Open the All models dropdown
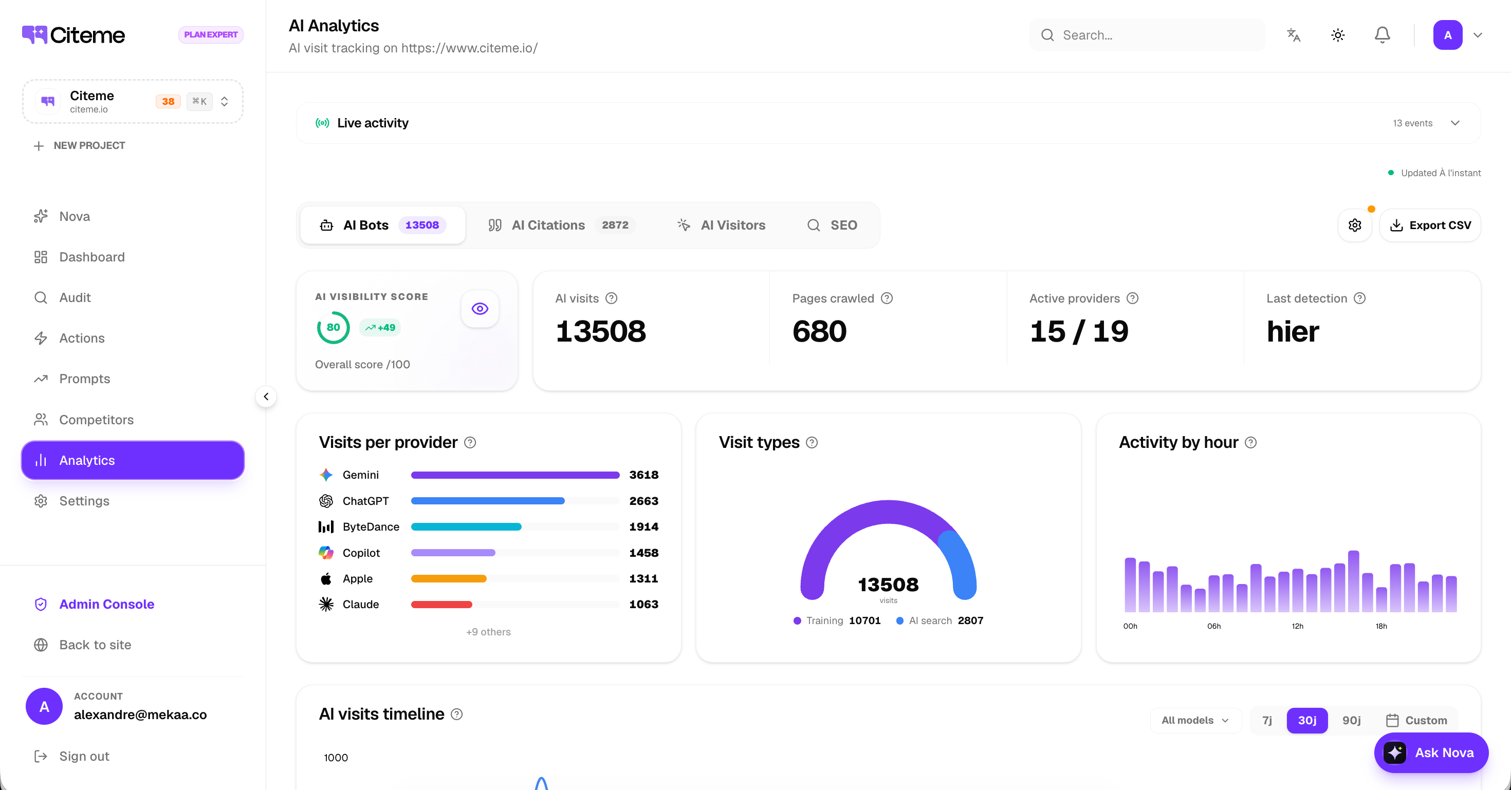 pos(1195,720)
